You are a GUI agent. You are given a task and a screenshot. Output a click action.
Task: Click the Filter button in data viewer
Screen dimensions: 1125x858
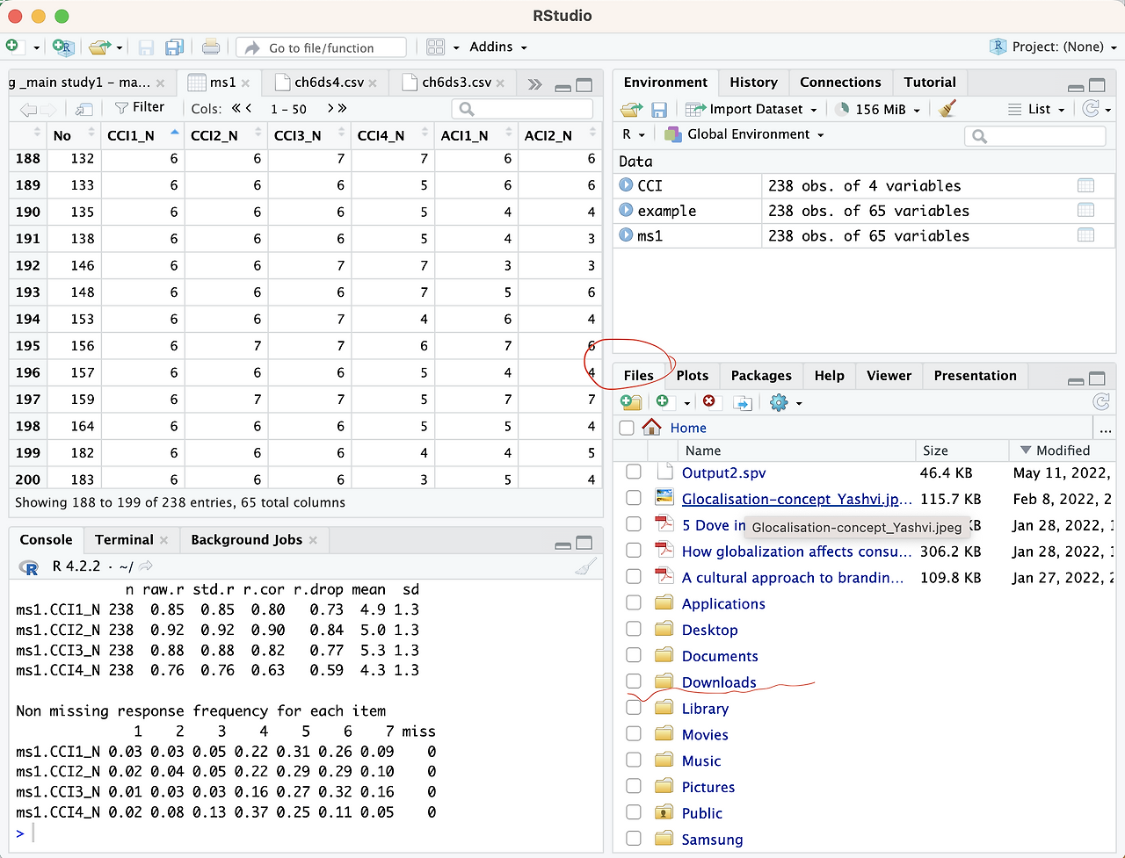pos(140,107)
